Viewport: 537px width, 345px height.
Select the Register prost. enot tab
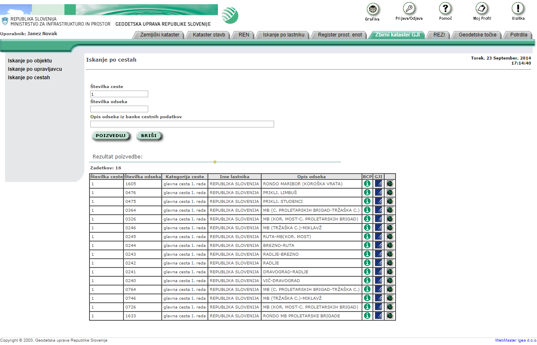[340, 35]
